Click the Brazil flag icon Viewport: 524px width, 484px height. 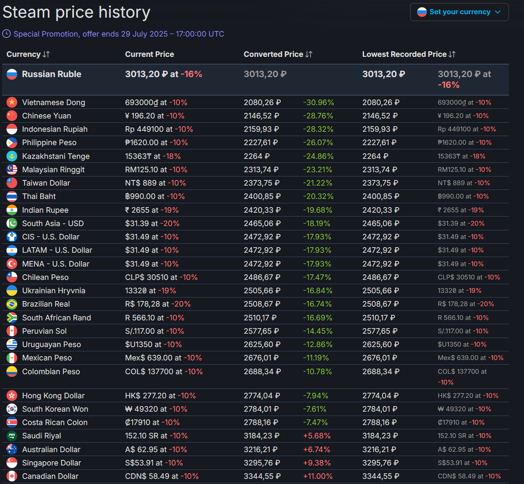pyautogui.click(x=12, y=304)
